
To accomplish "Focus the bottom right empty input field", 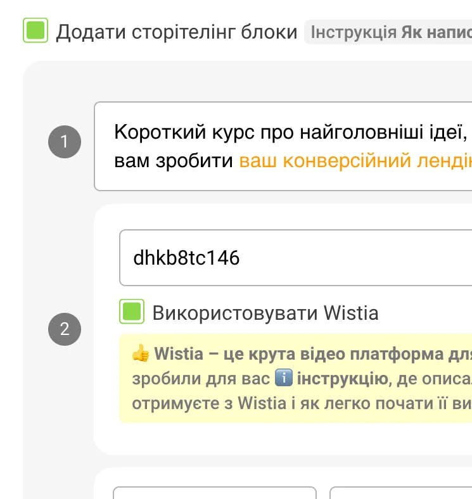I will 400,493.
